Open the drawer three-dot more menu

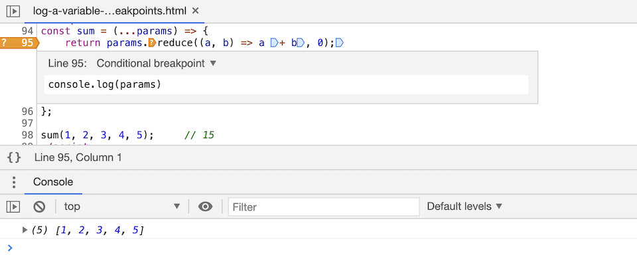14,182
